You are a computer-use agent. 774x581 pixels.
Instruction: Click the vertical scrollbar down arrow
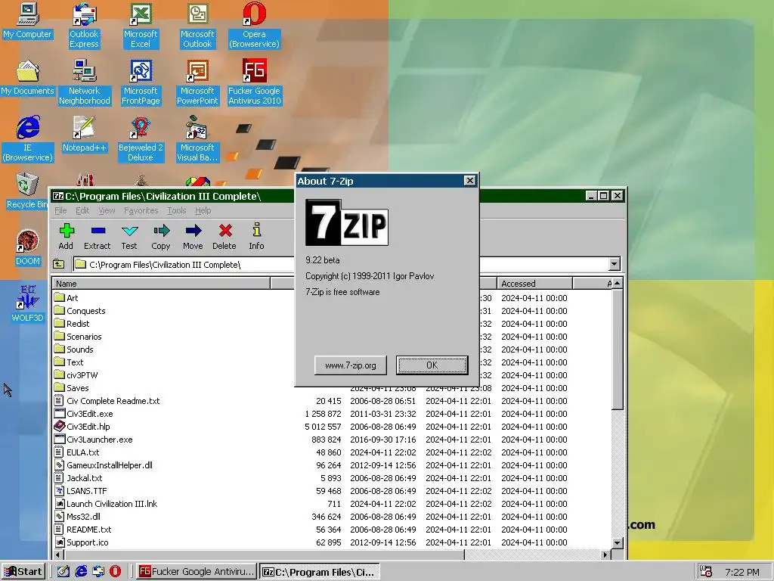pos(617,542)
